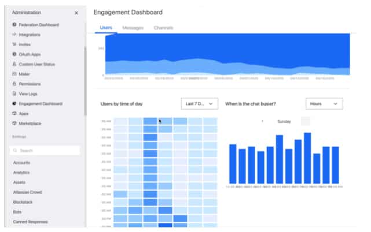Click the settings Search field
Viewport: 371px width, 232px height.
pos(45,151)
